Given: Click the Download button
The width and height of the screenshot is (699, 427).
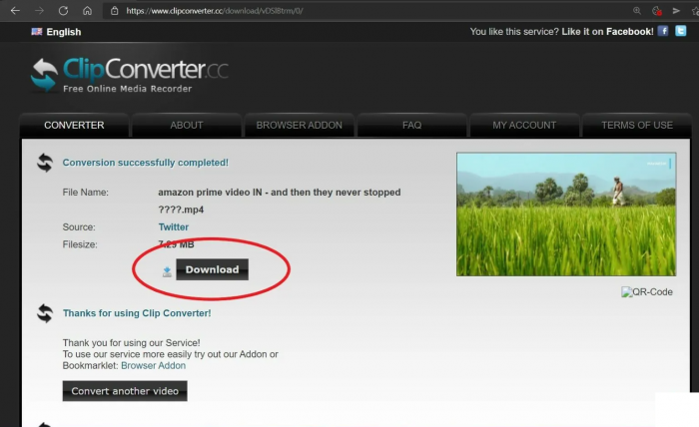Looking at the screenshot, I should (212, 269).
